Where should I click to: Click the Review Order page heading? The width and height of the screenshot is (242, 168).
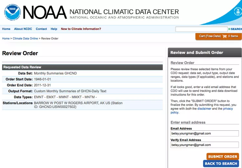[20, 53]
